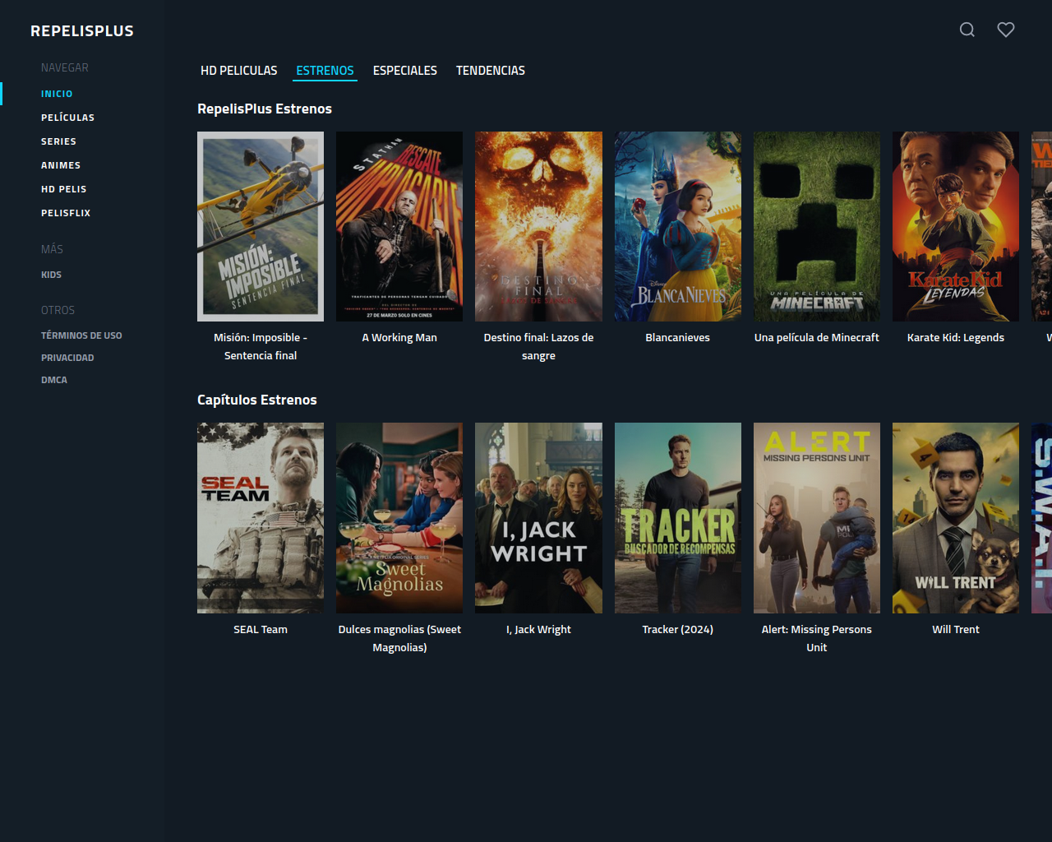The image size is (1052, 842).
Task: Open PELÍCULAS in the sidebar
Action: click(x=68, y=118)
